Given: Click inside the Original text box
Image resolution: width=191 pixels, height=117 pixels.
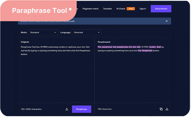Looking at the screenshot, I should point(56,73).
